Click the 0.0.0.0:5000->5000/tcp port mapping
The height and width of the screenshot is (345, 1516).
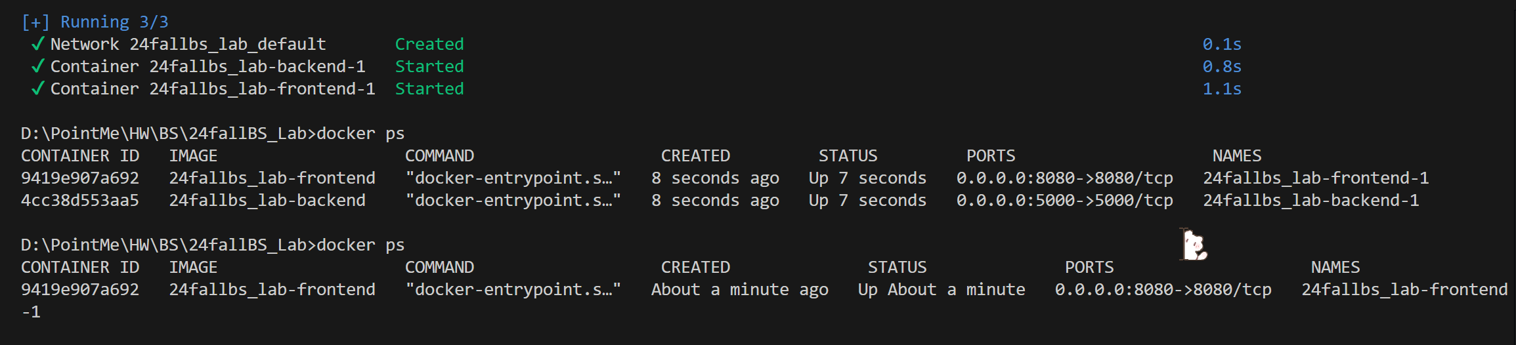(1064, 200)
